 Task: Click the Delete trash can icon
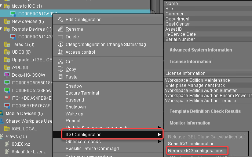coord(60,37)
